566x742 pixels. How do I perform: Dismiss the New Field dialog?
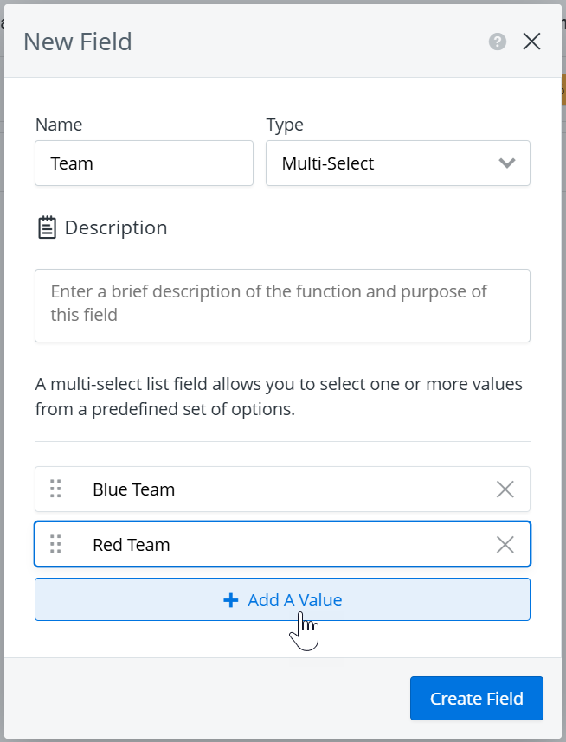coord(531,41)
